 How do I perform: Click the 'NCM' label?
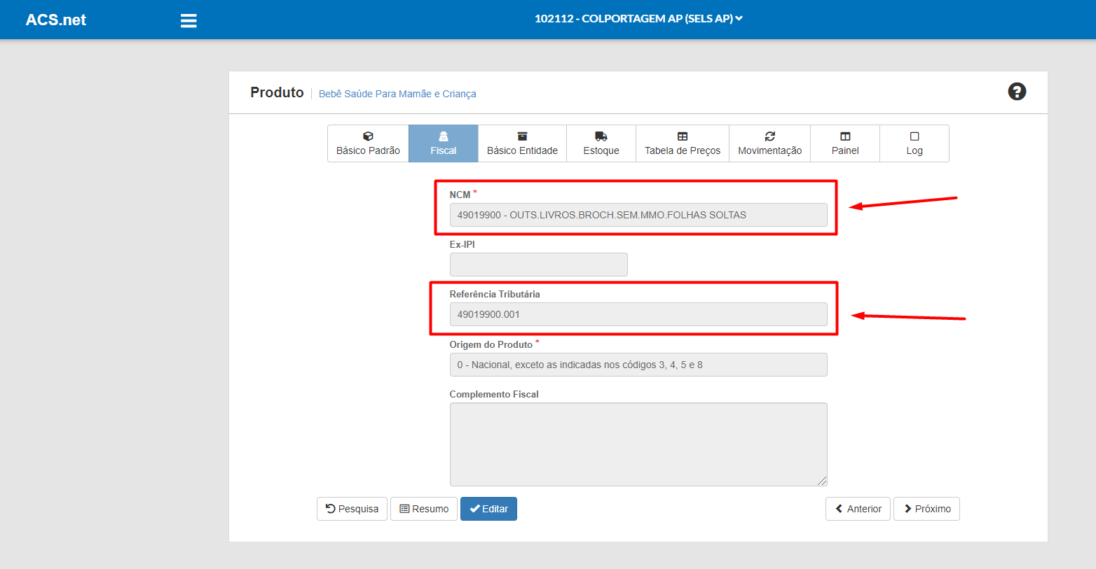(460, 195)
